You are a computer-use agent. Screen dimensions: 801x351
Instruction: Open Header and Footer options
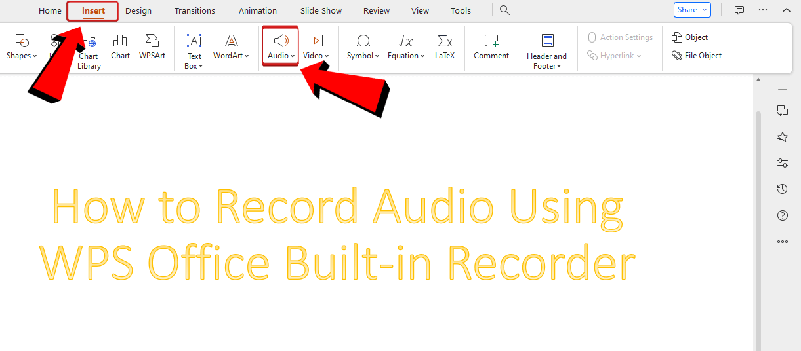[x=546, y=51]
